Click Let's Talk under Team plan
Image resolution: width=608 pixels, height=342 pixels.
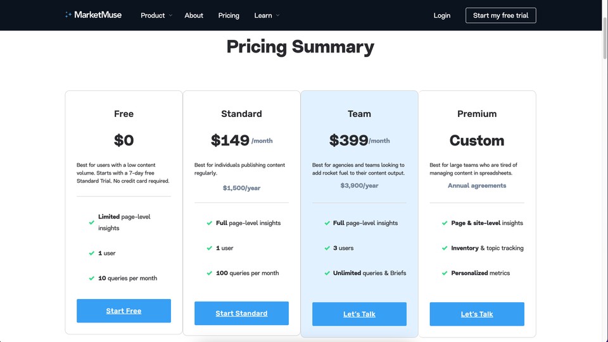(360, 314)
